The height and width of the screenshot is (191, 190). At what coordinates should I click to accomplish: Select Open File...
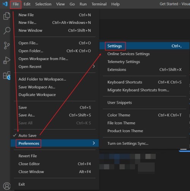pyautogui.click(x=55, y=43)
